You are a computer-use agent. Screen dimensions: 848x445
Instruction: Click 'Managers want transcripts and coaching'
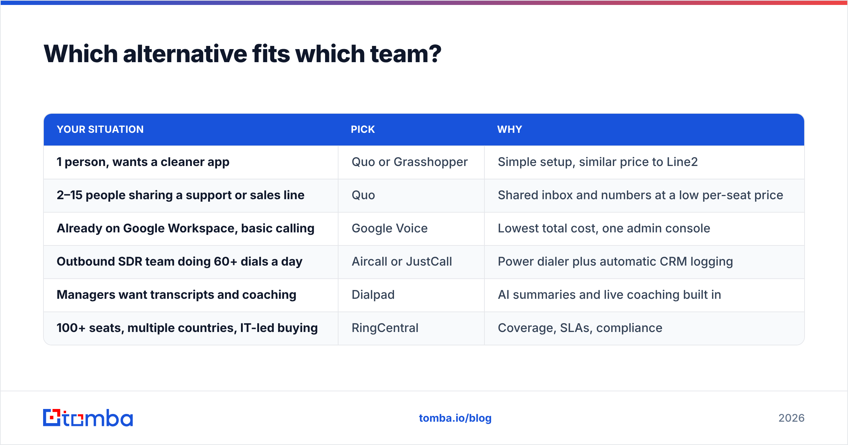click(x=176, y=295)
